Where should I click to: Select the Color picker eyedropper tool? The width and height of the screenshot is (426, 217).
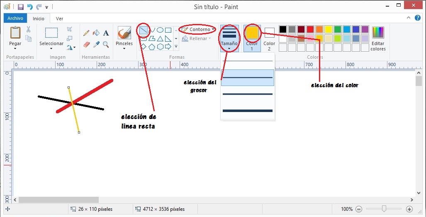tap(96, 44)
